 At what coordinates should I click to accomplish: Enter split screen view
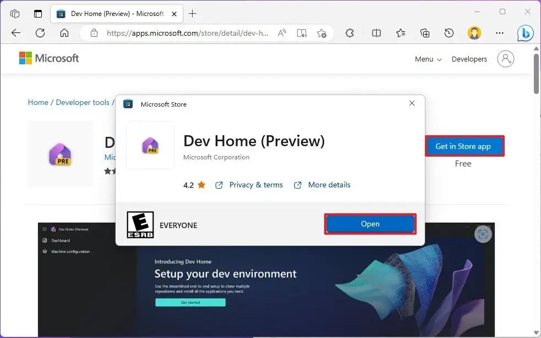pos(376,33)
